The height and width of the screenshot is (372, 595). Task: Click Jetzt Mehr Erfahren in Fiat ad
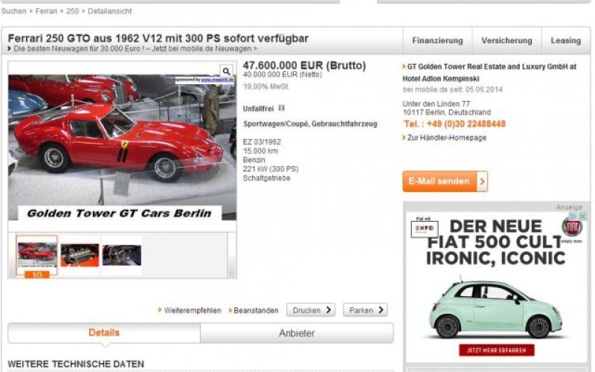click(x=496, y=350)
